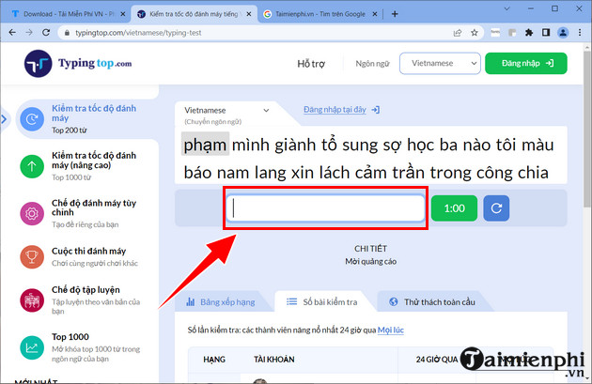Viewport: 592px width, 384px height.
Task: Click the green up-arrow advanced test icon
Action: [x=32, y=166]
